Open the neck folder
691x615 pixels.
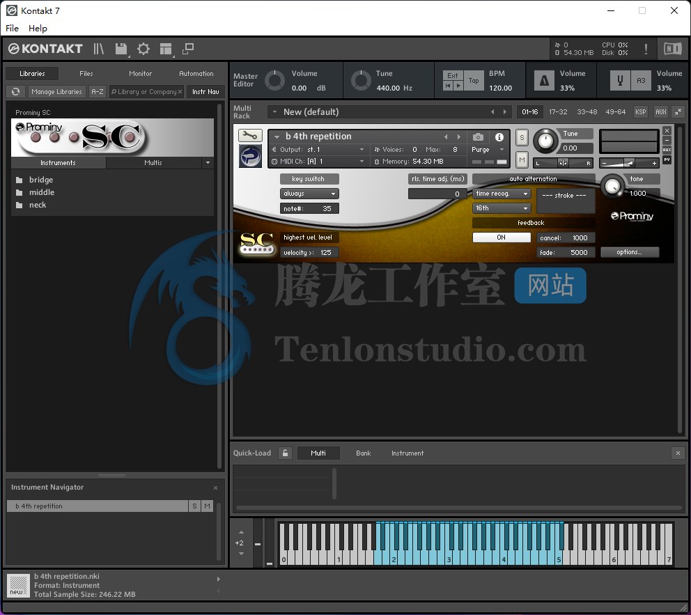(x=38, y=205)
